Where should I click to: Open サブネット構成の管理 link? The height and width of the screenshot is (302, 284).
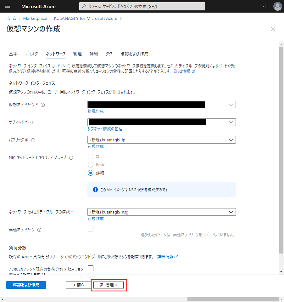click(105, 129)
